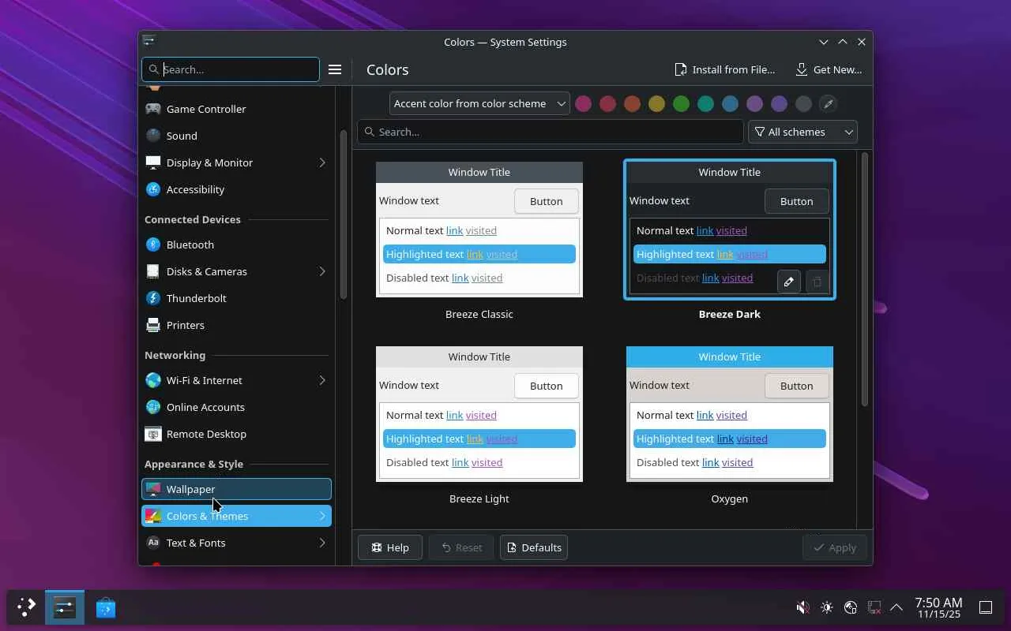Choose the Breeze Light color scheme
This screenshot has width=1011, height=631.
pos(479,414)
